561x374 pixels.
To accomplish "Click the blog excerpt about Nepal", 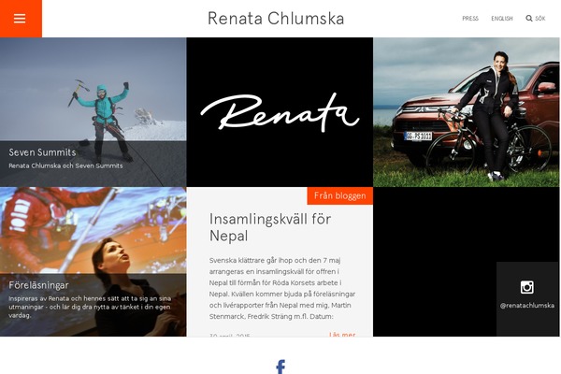I will coord(282,288).
